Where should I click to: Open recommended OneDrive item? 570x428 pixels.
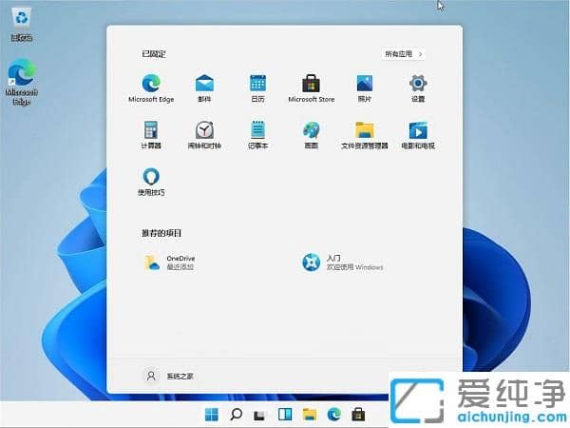[x=170, y=263]
